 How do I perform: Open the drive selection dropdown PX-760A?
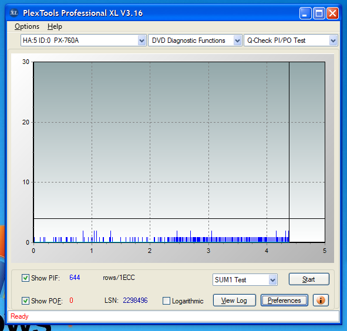click(83, 40)
